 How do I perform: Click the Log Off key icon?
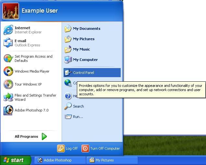[x=61, y=148]
